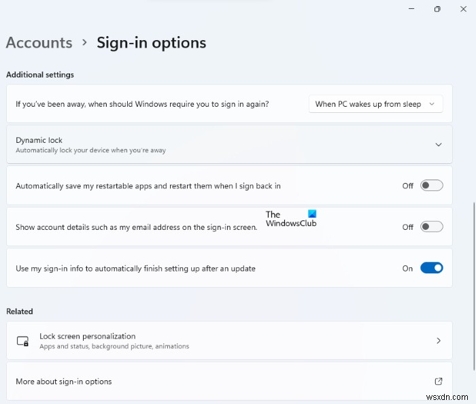Viewport: 476px width, 404px height.
Task: Go back to Accounts breadcrumb
Action: point(39,42)
